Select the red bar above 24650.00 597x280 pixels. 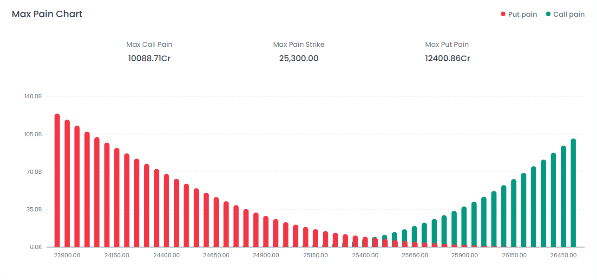(216, 223)
